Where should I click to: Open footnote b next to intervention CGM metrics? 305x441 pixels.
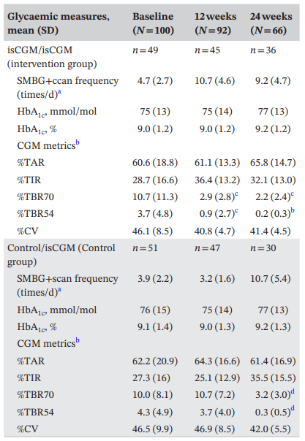tap(78, 143)
